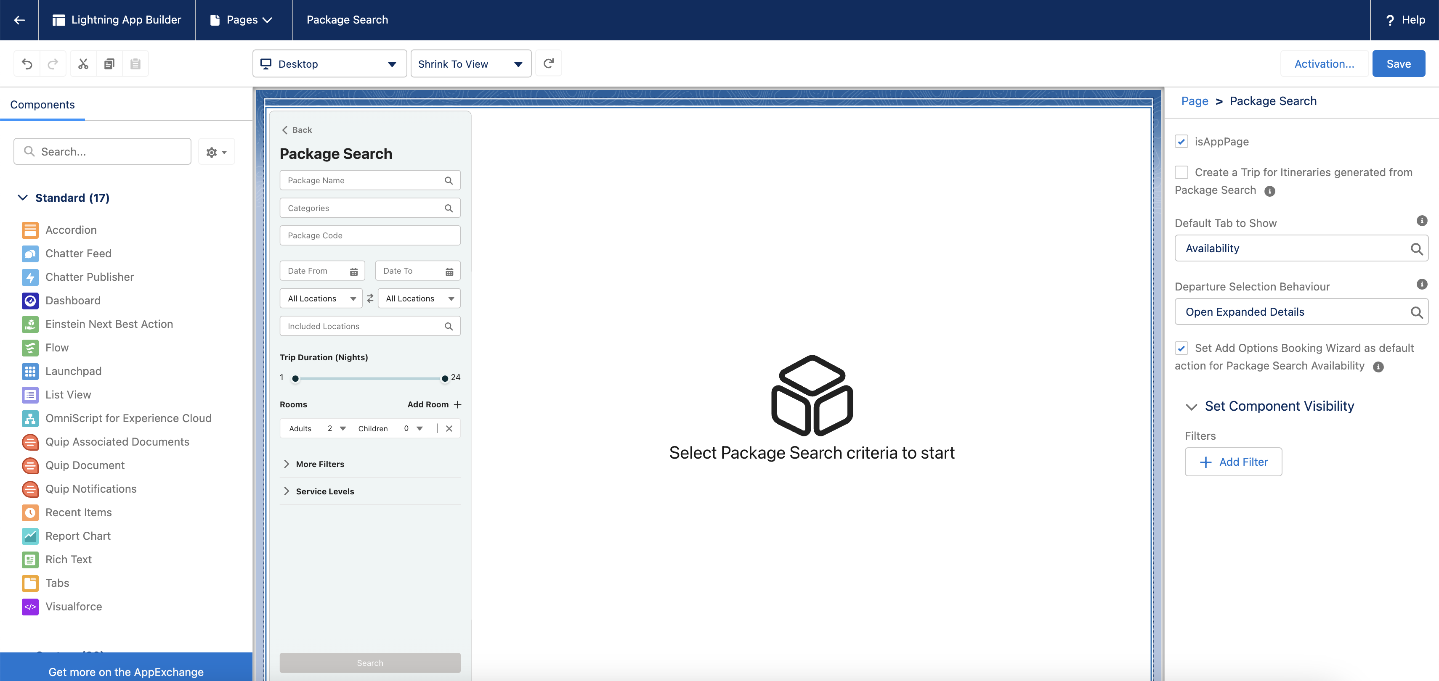Screen dimensions: 1439x681
Task: Click the Trip Duration slider's right handle
Action: pos(445,378)
